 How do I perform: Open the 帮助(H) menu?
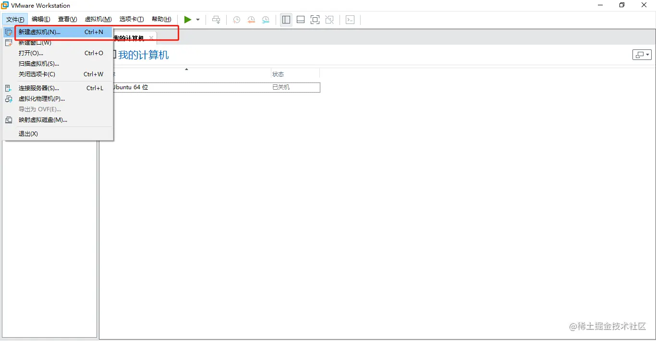pyautogui.click(x=161, y=19)
